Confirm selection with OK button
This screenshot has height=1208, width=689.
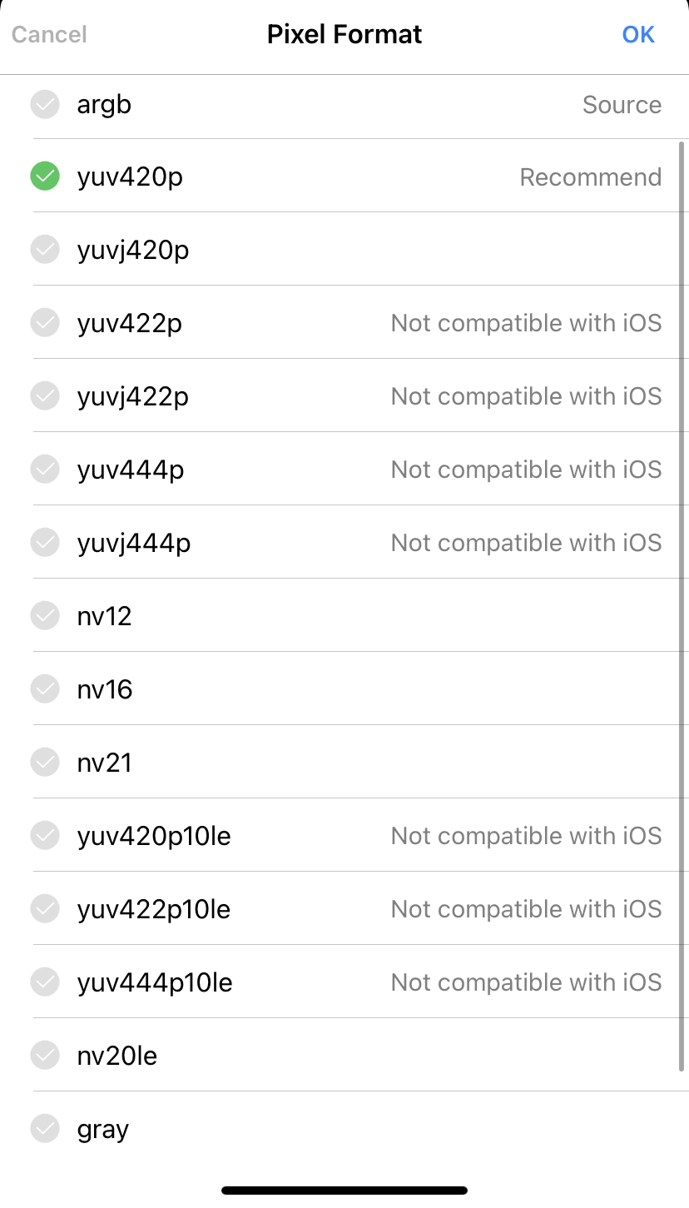tap(638, 34)
